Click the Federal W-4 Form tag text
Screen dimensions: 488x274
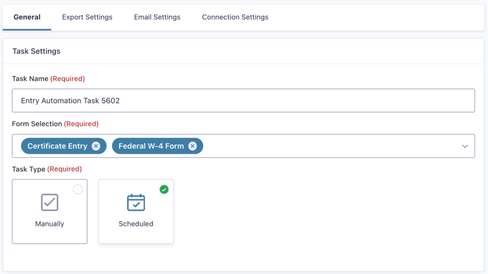pyautogui.click(x=151, y=146)
